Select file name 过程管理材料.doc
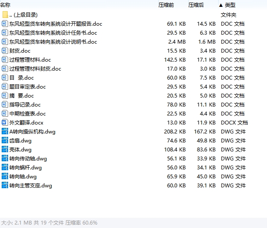 tap(30, 60)
